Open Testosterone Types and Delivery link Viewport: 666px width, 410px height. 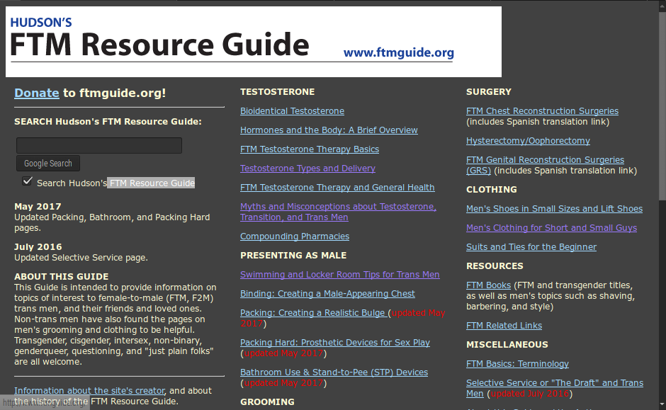pyautogui.click(x=307, y=168)
